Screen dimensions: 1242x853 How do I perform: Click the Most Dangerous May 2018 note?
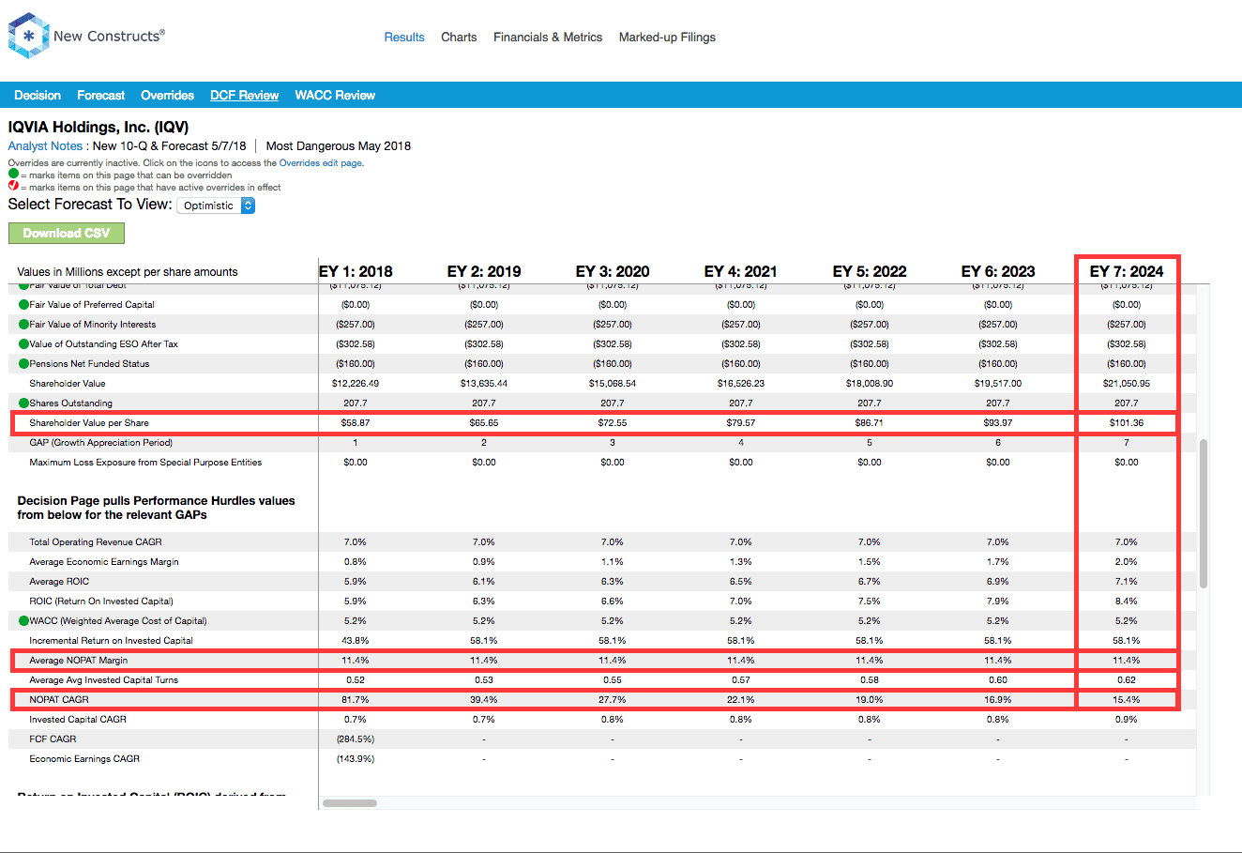[339, 145]
